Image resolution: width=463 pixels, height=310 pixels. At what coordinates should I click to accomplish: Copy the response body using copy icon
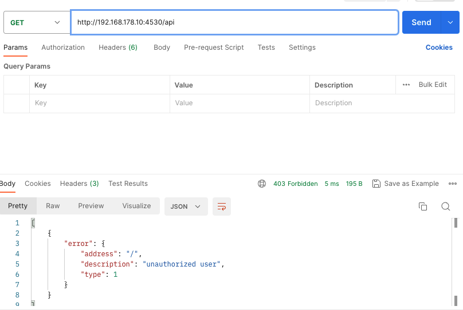pos(423,206)
